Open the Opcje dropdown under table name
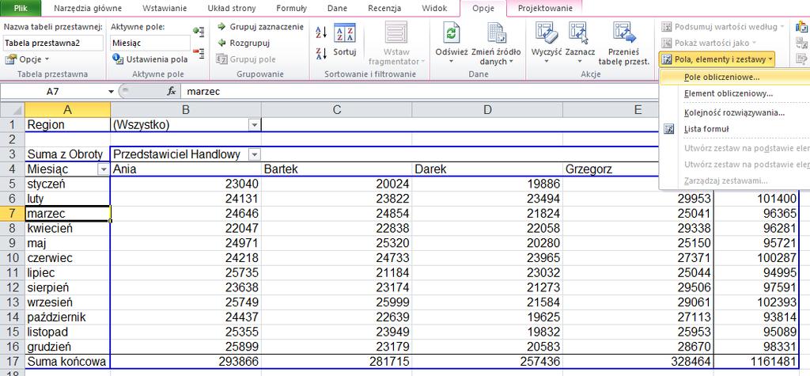The height and width of the screenshot is (376, 810). click(x=27, y=59)
